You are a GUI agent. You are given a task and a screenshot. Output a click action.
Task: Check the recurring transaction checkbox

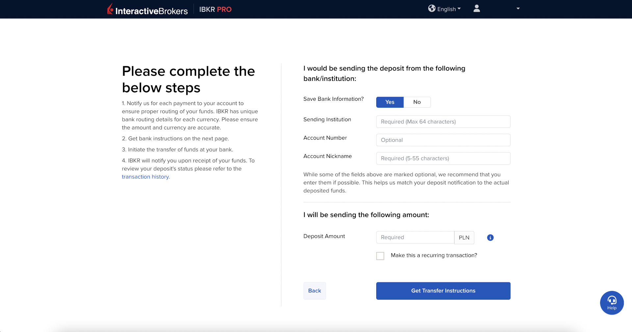click(380, 256)
